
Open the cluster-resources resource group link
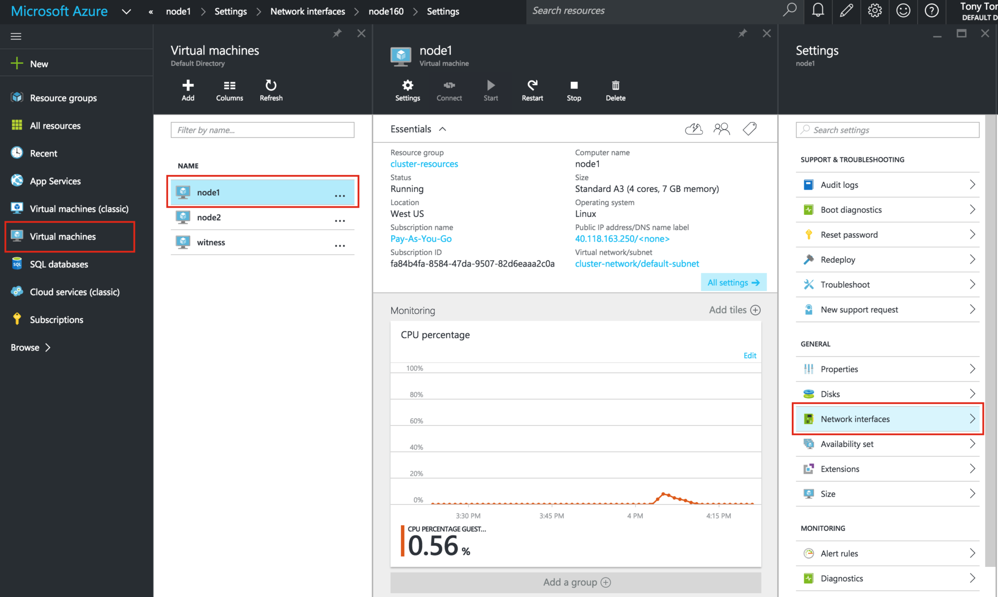tap(423, 164)
